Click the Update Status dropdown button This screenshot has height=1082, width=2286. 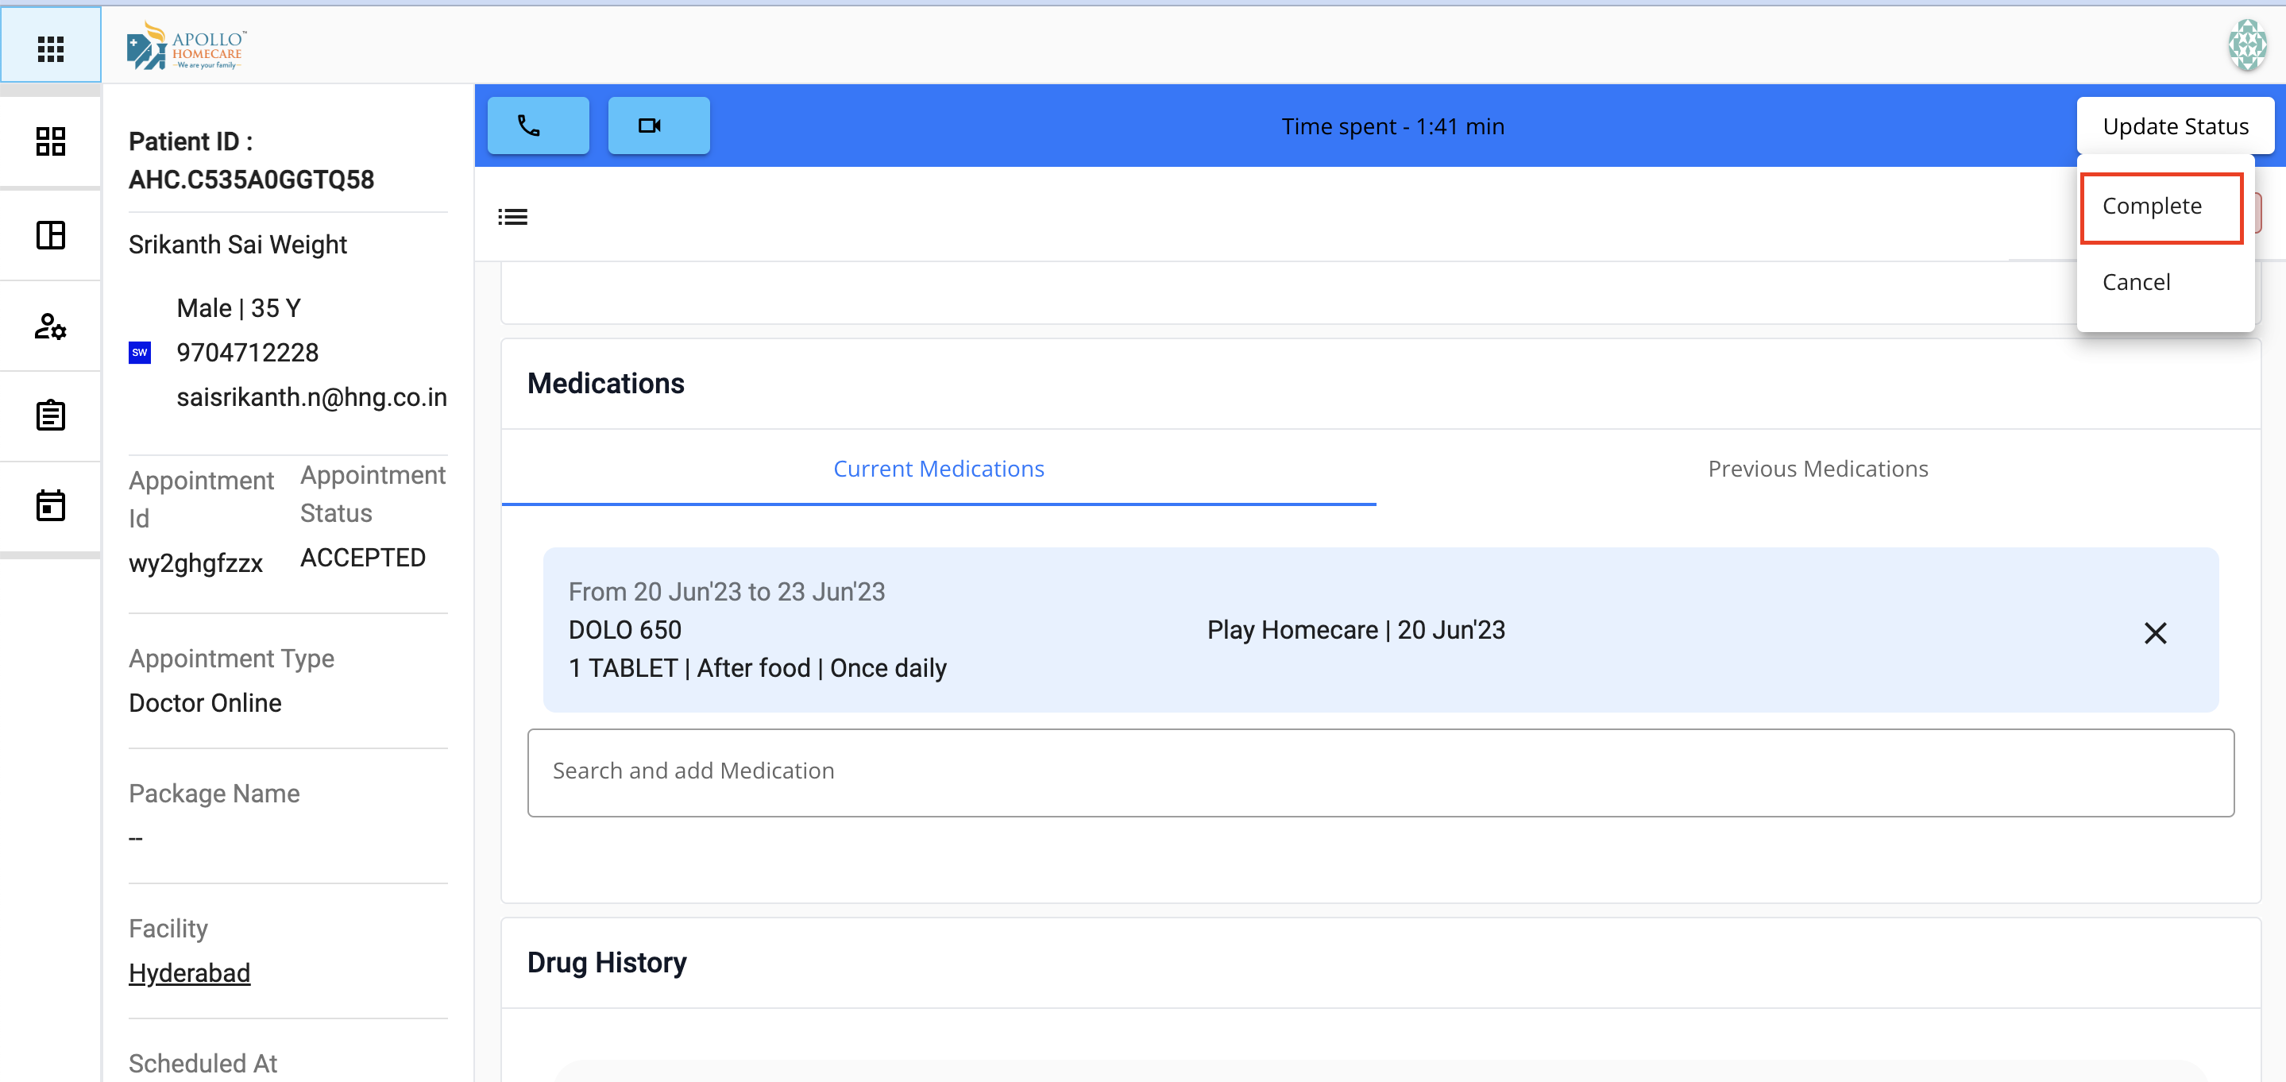click(x=2174, y=126)
